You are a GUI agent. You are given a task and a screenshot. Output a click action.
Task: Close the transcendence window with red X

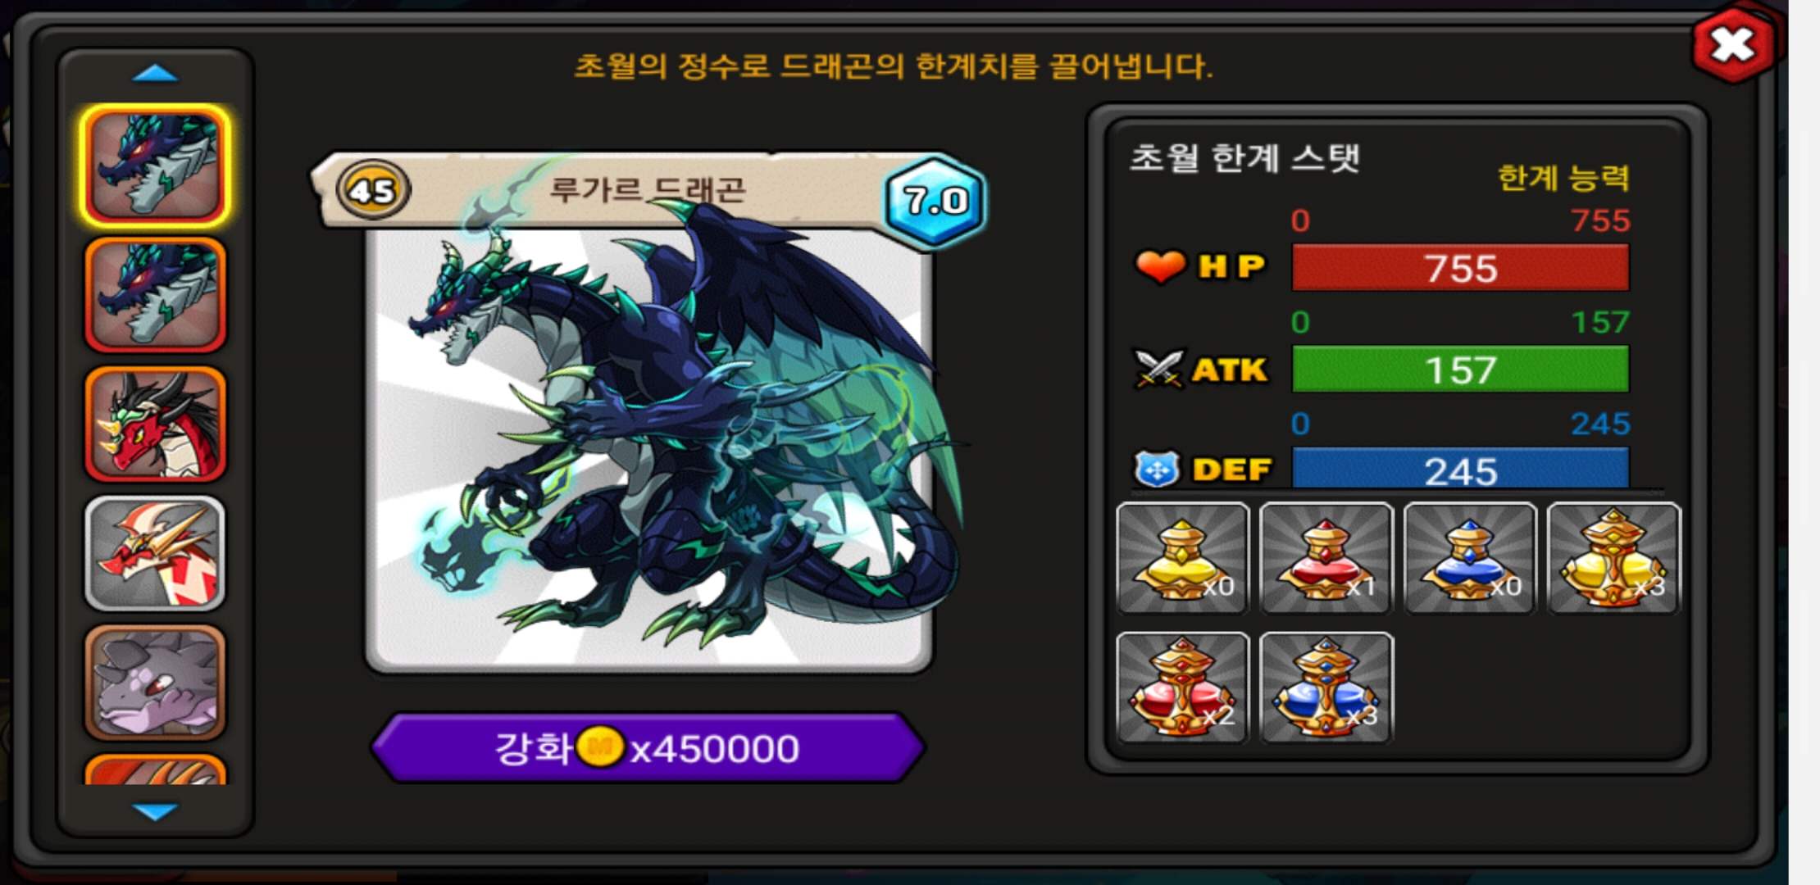pos(1732,45)
